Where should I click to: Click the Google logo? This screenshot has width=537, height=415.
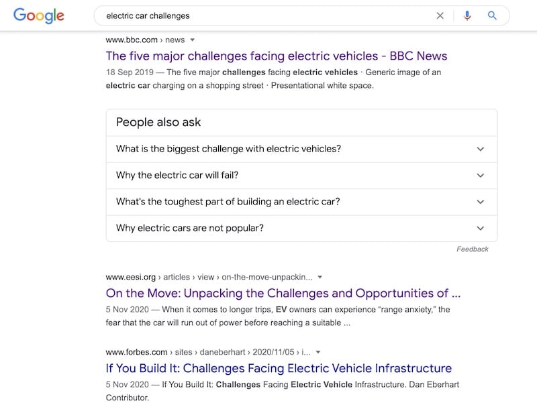coord(38,15)
